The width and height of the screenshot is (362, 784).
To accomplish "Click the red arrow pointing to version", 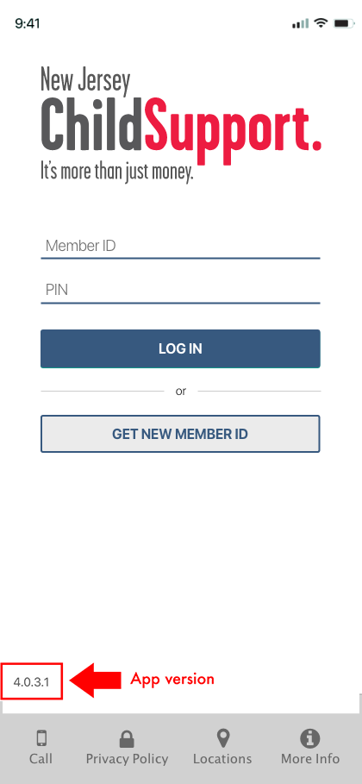I will [95, 680].
